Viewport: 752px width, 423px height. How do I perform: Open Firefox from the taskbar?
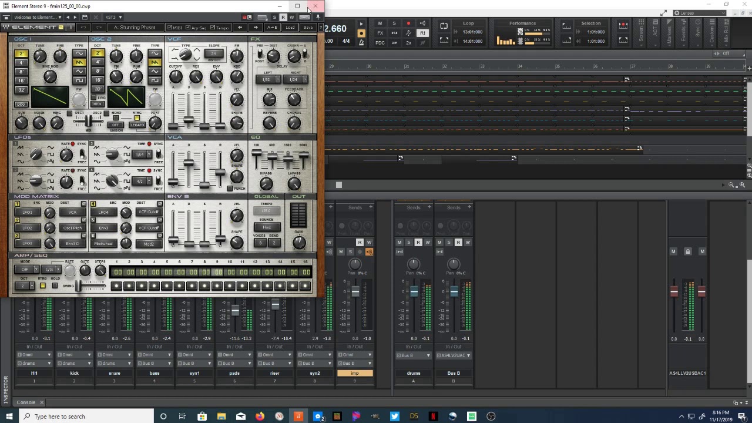tap(260, 417)
